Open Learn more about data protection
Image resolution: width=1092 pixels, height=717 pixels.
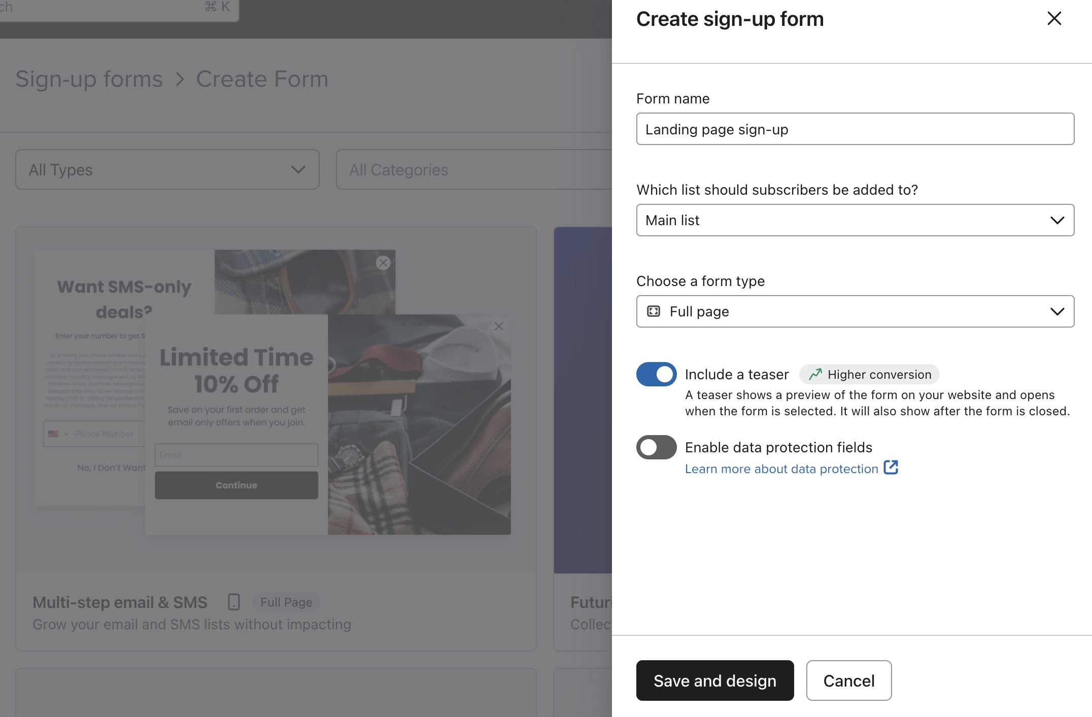click(x=780, y=469)
